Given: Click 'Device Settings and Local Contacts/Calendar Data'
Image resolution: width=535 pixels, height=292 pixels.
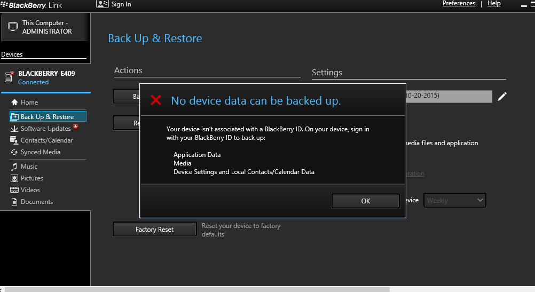Looking at the screenshot, I should coord(243,171).
